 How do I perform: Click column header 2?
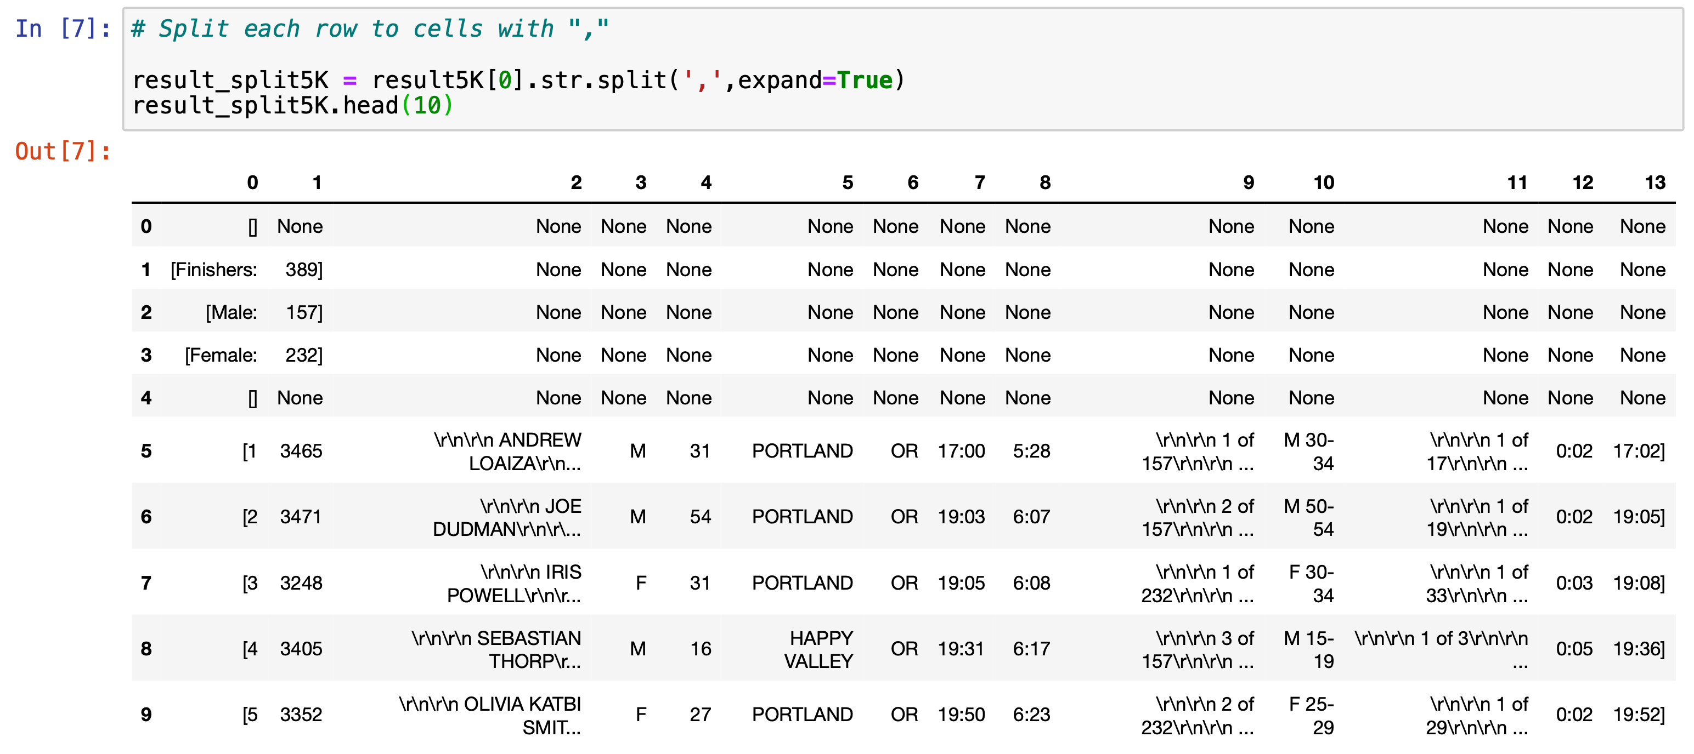click(575, 182)
